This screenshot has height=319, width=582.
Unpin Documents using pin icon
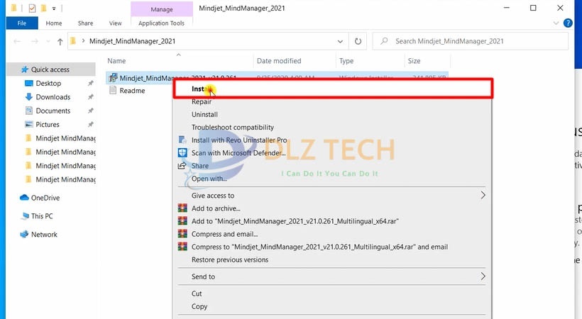tap(90, 111)
